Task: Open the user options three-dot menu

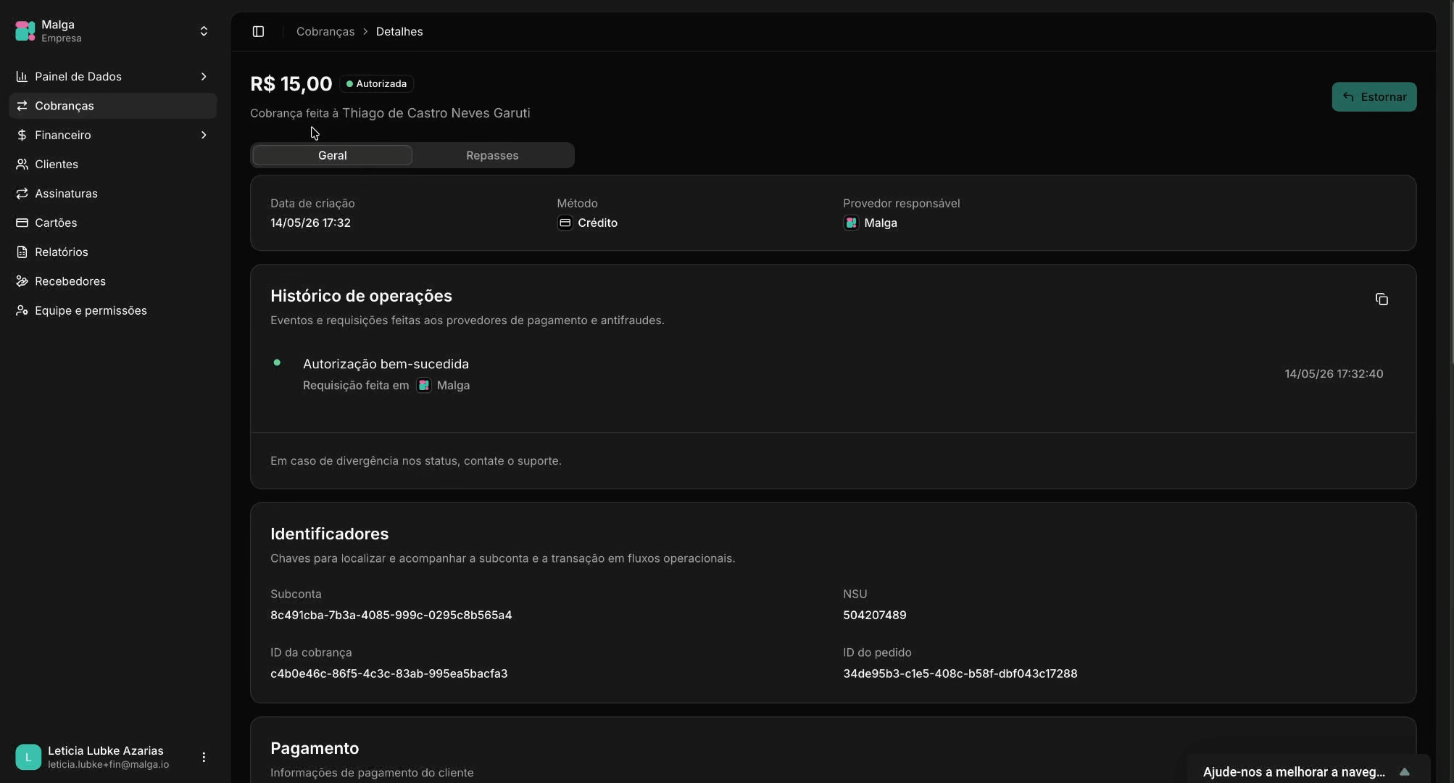Action: (x=204, y=757)
